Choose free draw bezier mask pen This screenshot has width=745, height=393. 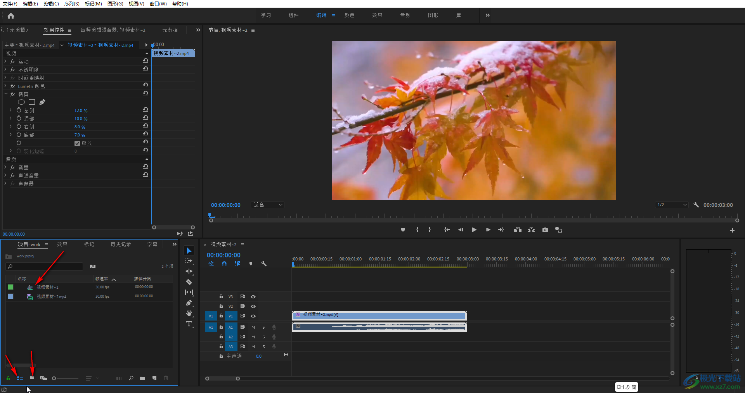coord(42,102)
